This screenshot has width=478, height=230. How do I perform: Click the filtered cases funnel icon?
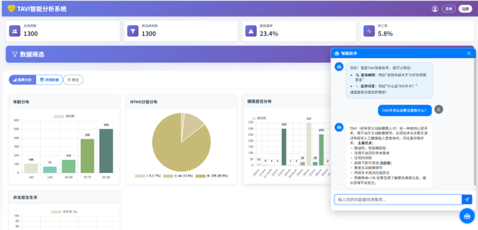[x=133, y=31]
